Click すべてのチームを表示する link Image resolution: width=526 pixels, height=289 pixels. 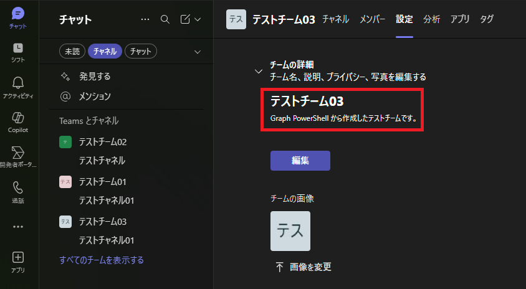[102, 260]
